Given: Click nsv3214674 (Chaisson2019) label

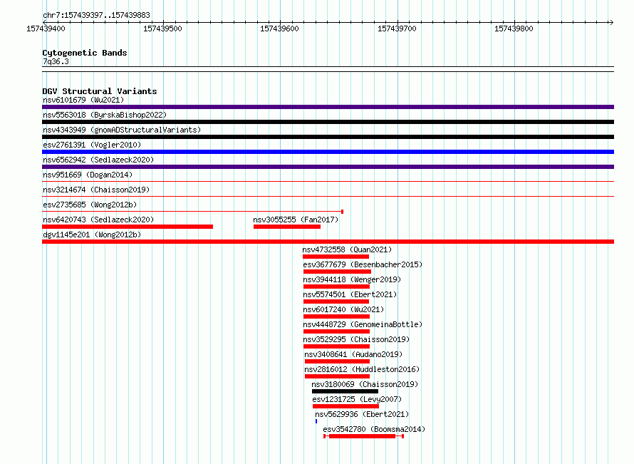Looking at the screenshot, I should click(x=96, y=190).
